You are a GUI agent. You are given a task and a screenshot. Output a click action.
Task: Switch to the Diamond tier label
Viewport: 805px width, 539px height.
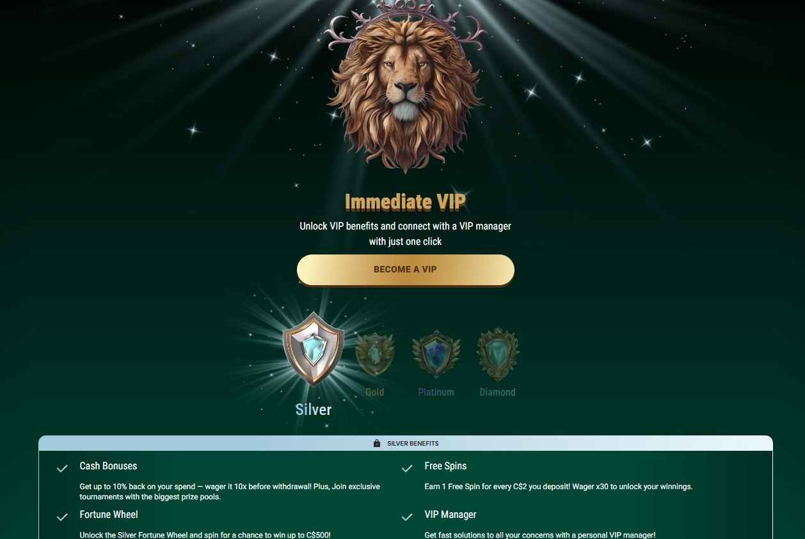(x=497, y=393)
